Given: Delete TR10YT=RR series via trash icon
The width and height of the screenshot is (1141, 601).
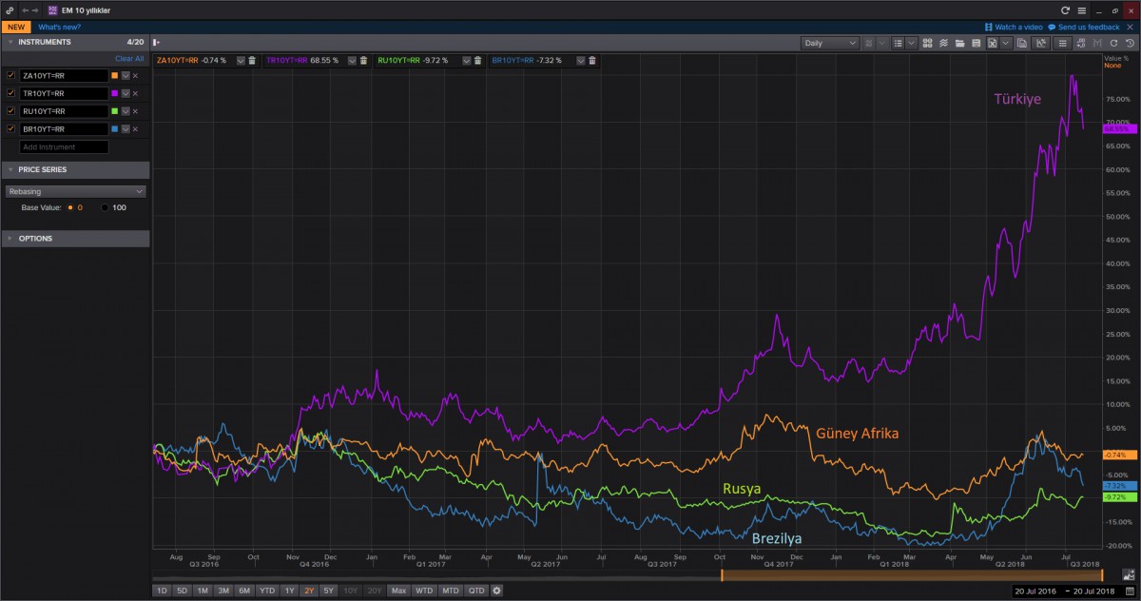Looking at the screenshot, I should (364, 60).
